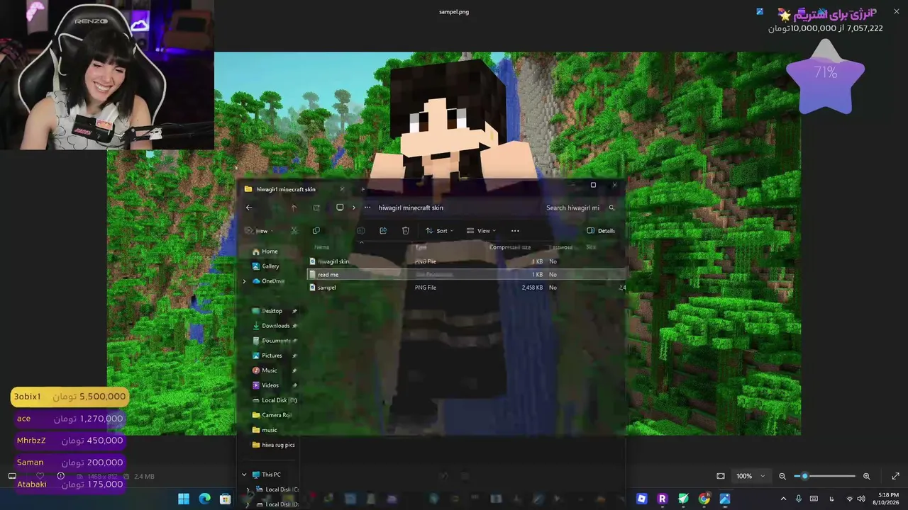Switch to the Photos app on the taskbar
Screen dimensions: 908x510
pyautogui.click(x=724, y=499)
